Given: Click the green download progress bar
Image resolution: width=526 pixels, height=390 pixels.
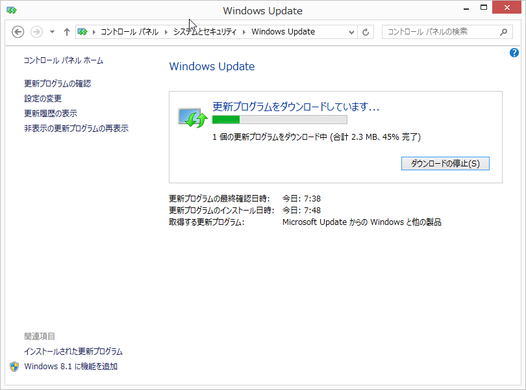Looking at the screenshot, I should (280, 120).
